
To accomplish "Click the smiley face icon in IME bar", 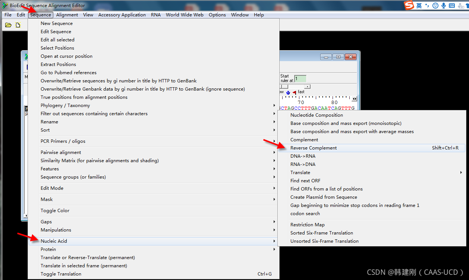I will point(436,5).
